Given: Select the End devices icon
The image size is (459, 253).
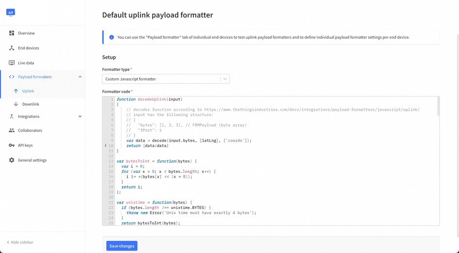Looking at the screenshot, I should tap(12, 48).
